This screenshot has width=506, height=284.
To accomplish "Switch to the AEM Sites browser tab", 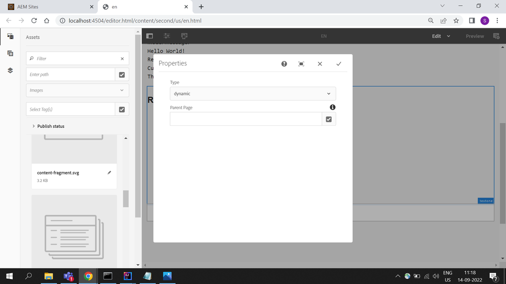I will coord(46,7).
